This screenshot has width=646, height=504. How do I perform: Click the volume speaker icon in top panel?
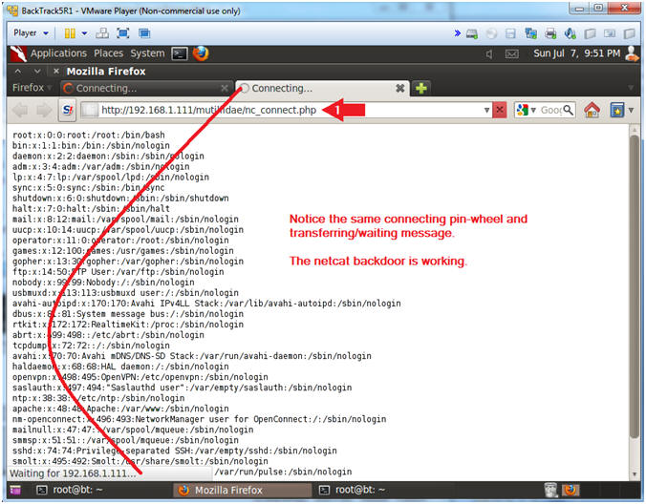[489, 53]
